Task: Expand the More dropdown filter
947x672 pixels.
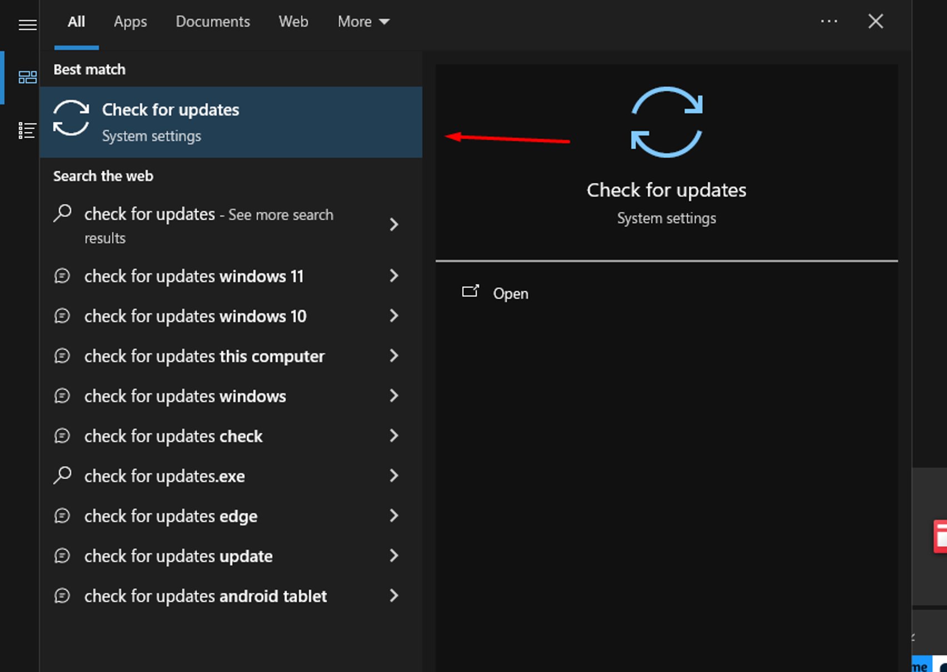Action: (363, 22)
